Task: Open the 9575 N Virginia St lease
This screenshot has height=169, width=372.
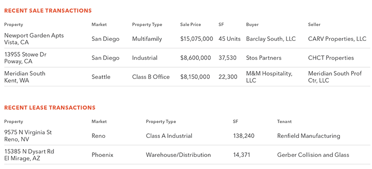Action: click(28, 136)
